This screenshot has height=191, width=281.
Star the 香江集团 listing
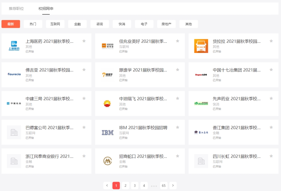tap(271, 127)
